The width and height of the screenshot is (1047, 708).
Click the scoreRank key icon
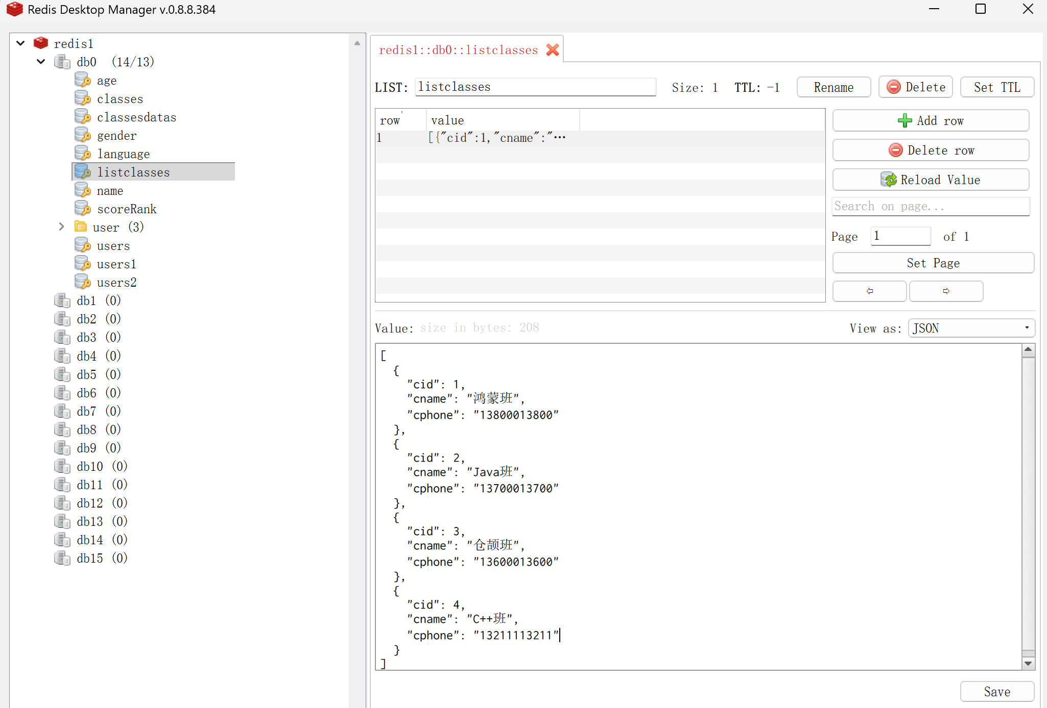coord(82,209)
